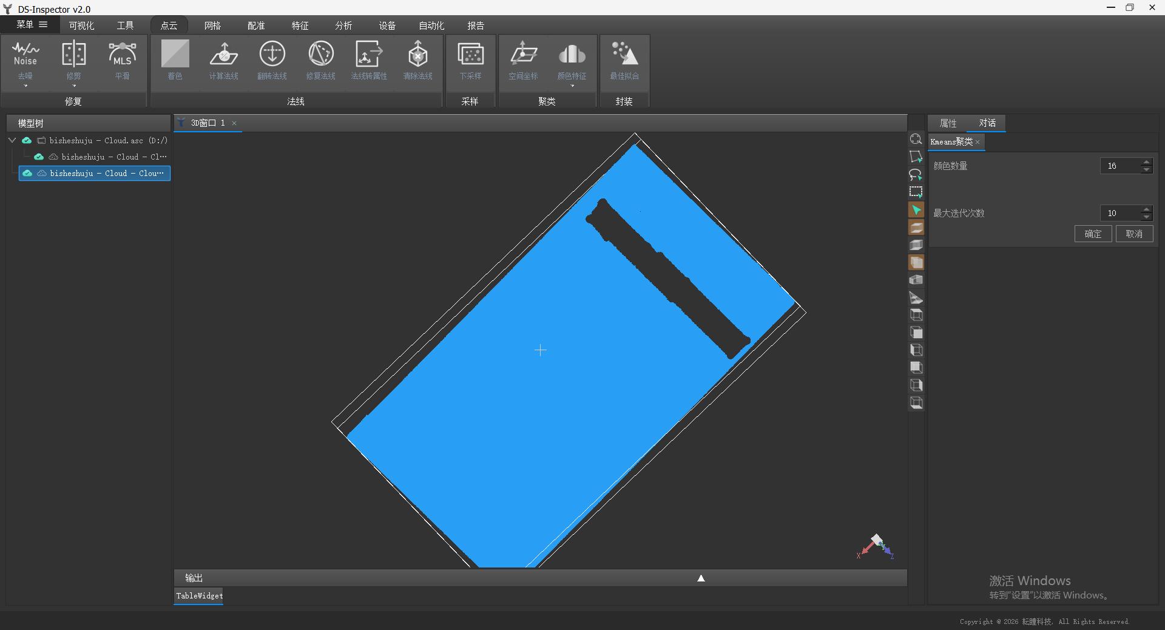This screenshot has width=1165, height=630.
Task: Click the zoom-to-fit magnifier icon
Action: tap(916, 139)
